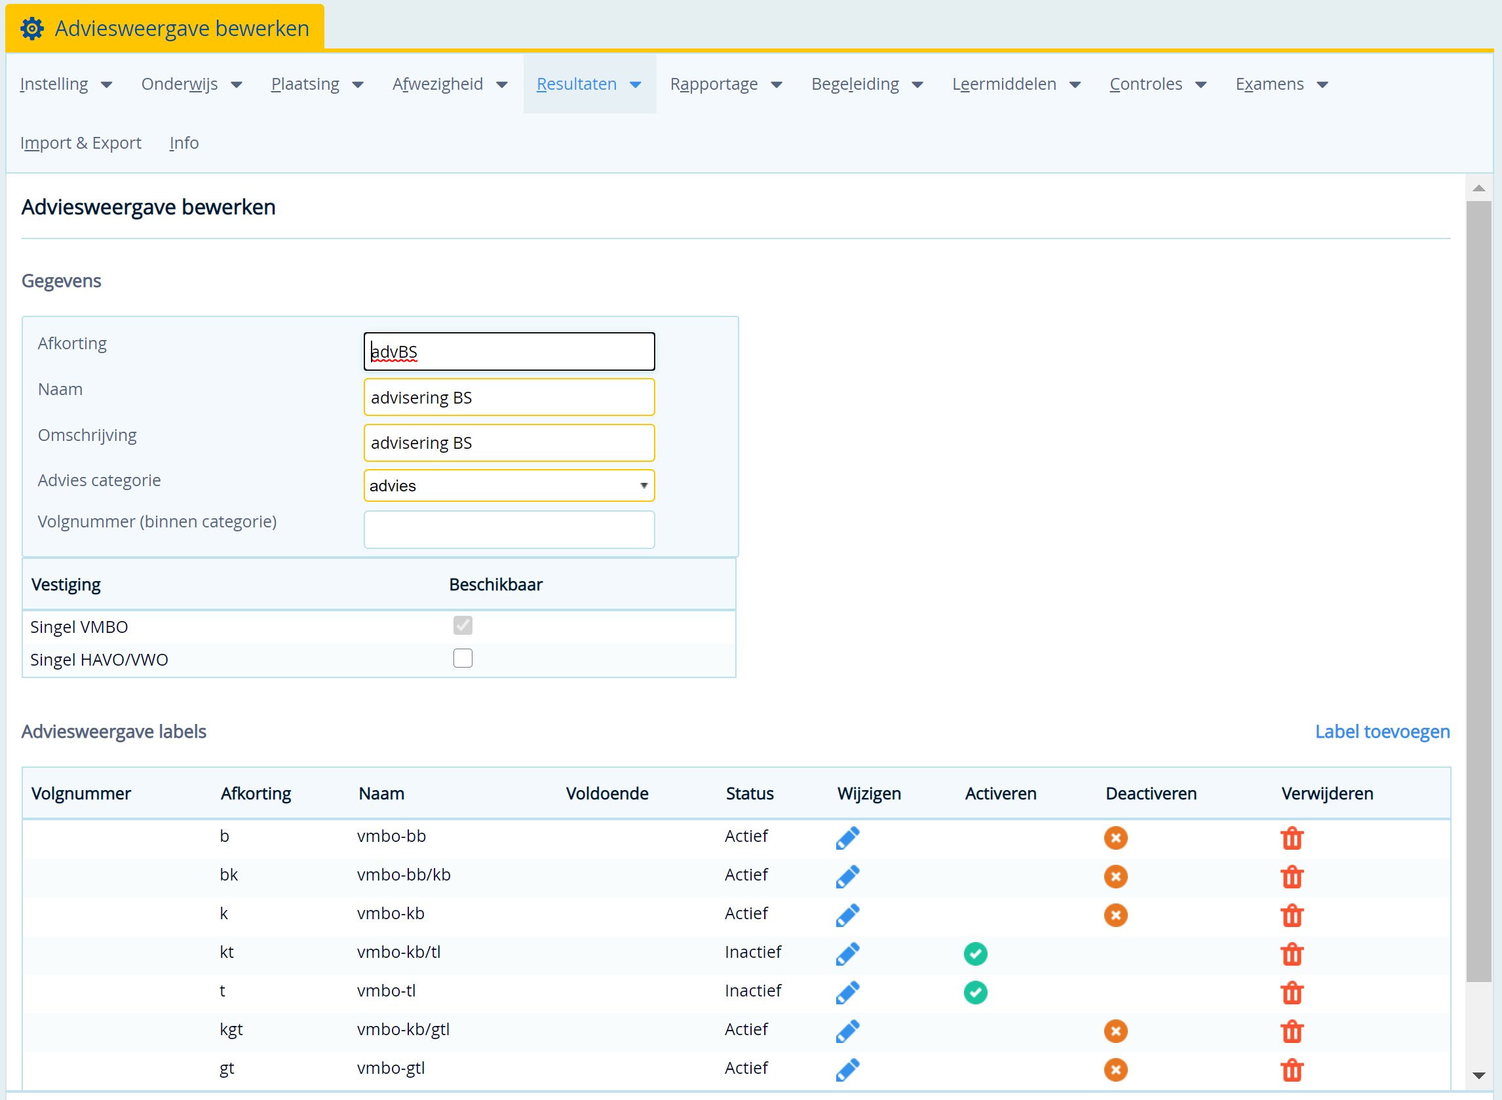Edit the vmbo-bb label with pencil icon
Screen dimensions: 1502x1100
(x=847, y=839)
